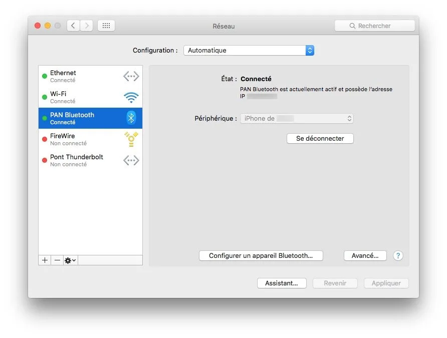
Task: Click the magnifying glass in the search field
Action: tap(354, 26)
